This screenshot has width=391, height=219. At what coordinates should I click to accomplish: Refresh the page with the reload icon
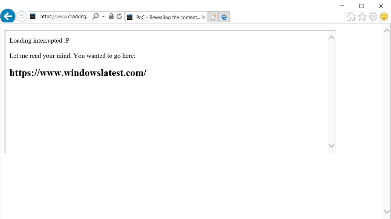click(119, 17)
